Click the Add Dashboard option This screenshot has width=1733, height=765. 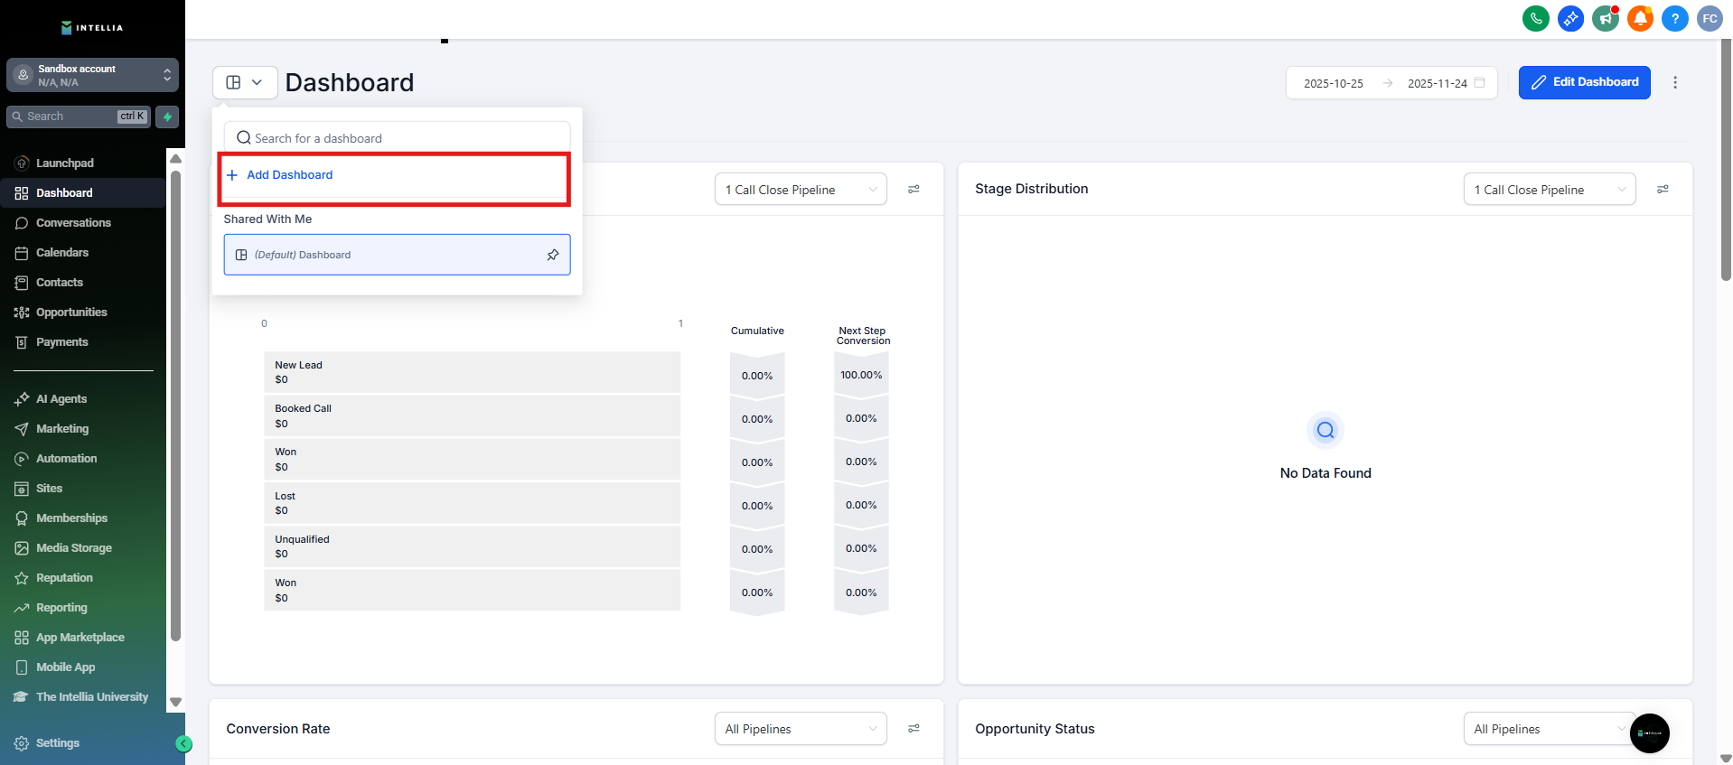(x=290, y=175)
